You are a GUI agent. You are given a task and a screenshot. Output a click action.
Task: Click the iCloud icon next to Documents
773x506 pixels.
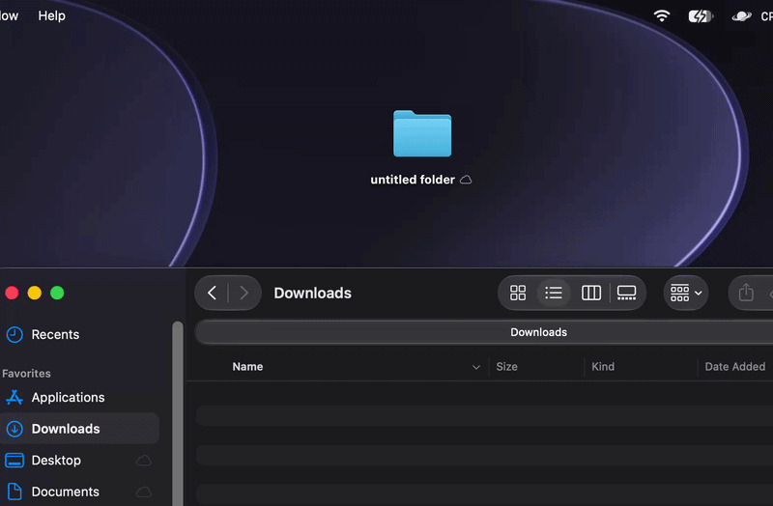pos(143,492)
